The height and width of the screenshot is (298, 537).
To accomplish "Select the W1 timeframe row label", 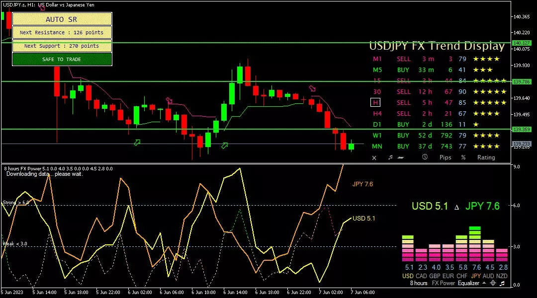I will tap(377, 136).
